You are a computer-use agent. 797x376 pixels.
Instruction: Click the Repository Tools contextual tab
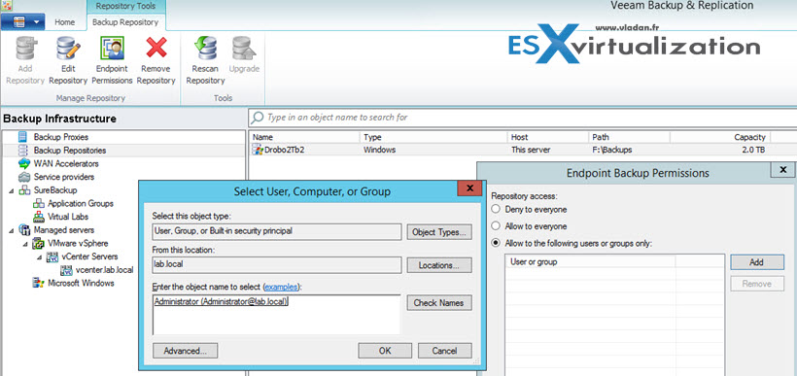(x=126, y=7)
